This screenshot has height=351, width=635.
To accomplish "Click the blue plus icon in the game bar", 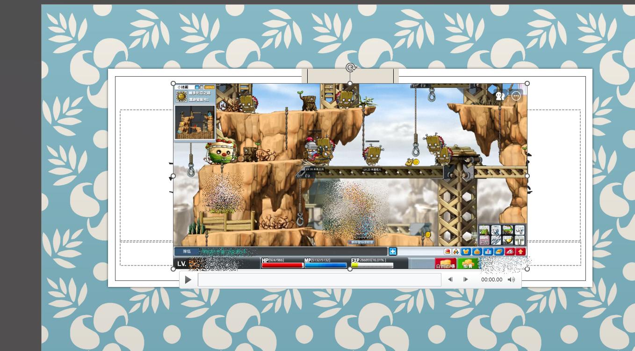I will pos(393,251).
